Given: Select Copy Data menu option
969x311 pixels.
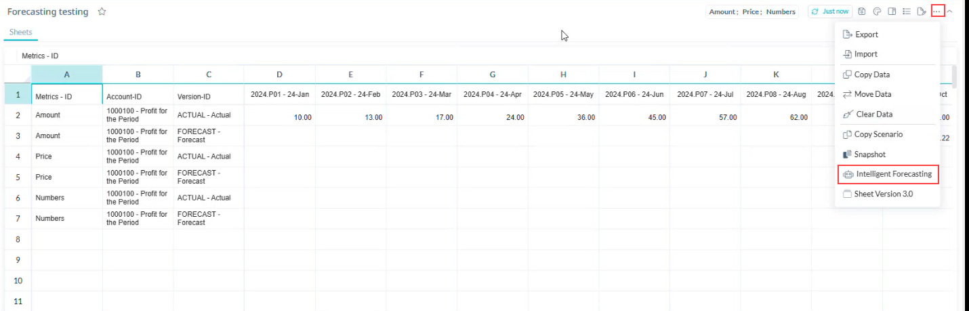Looking at the screenshot, I should point(871,75).
